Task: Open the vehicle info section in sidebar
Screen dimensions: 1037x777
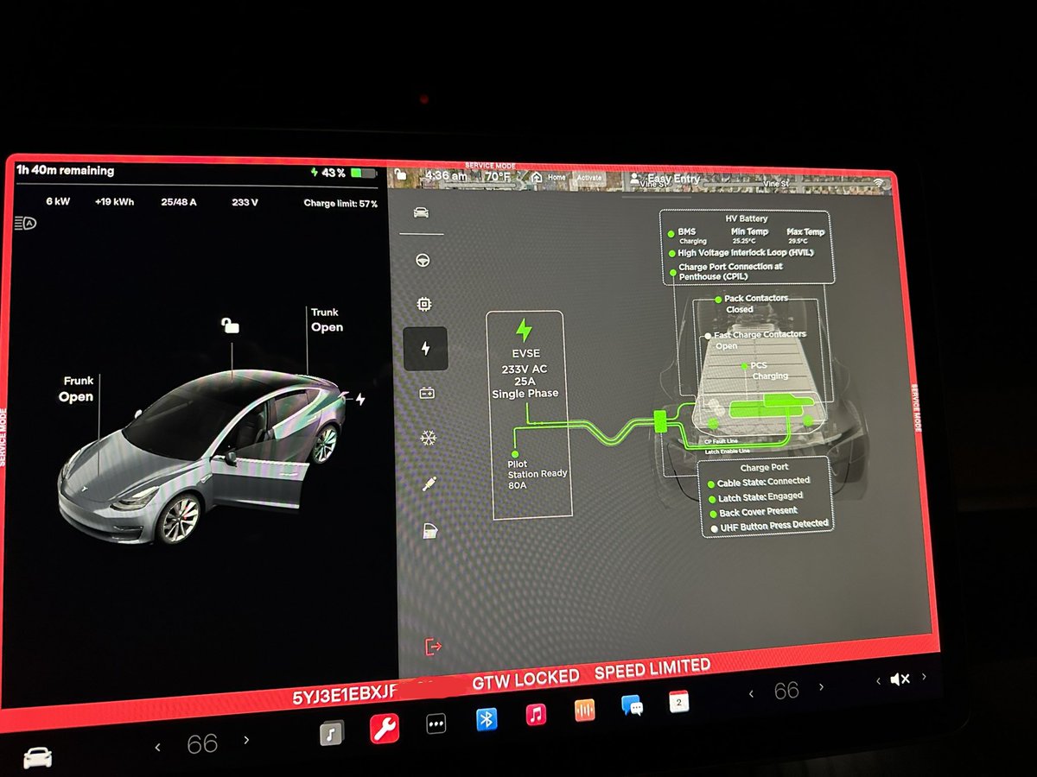Action: coord(422,213)
